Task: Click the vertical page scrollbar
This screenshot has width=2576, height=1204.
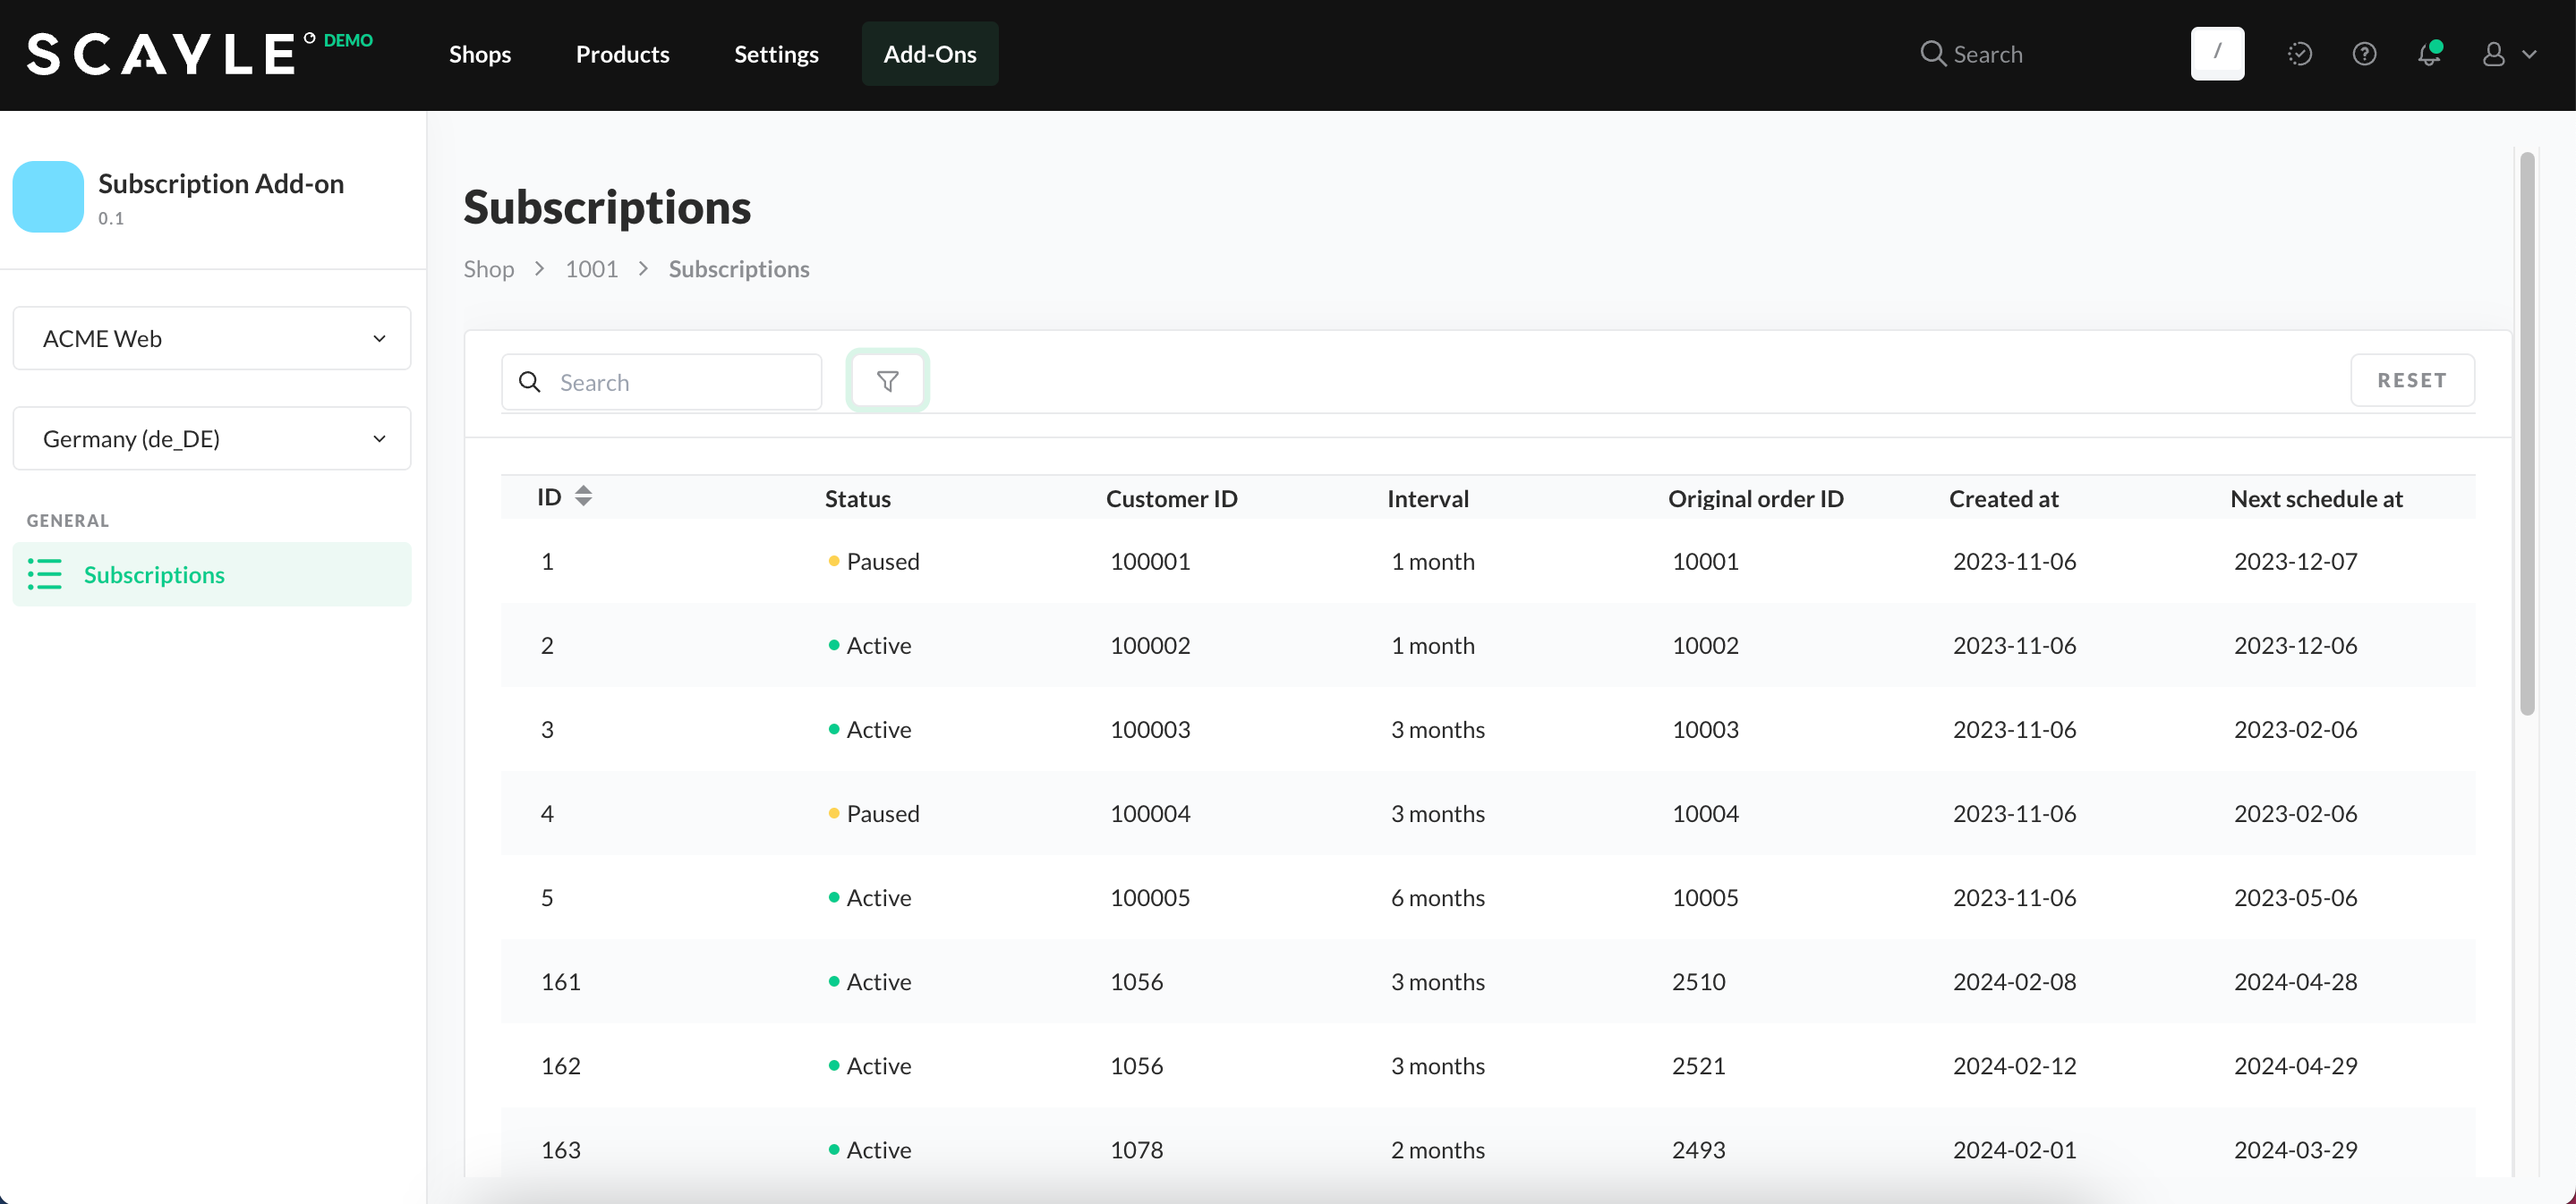Action: coord(2527,433)
